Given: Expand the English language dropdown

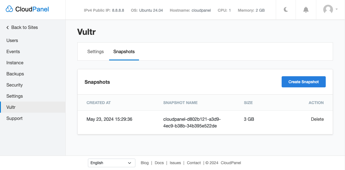Looking at the screenshot, I should coord(111,163).
